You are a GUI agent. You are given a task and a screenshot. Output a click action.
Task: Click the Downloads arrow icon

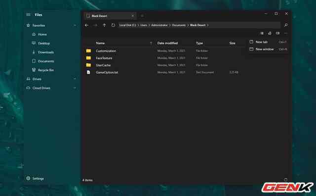pos(34,52)
